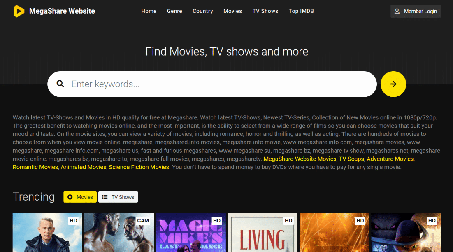Viewport: 453px width, 252px height.
Task: Open the TV Shows navigation item
Action: pyautogui.click(x=265, y=11)
